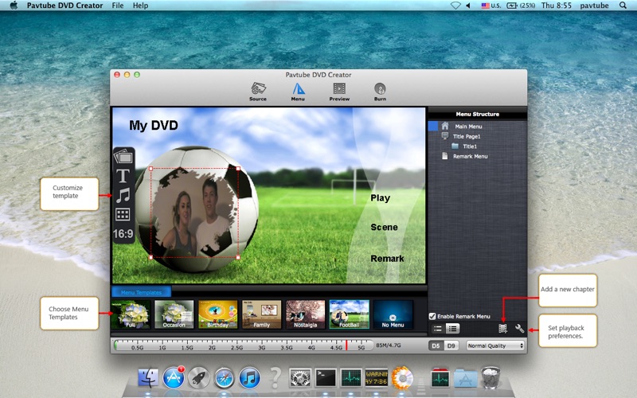Click the grid layout tool icon
The height and width of the screenshot is (398, 637).
pyautogui.click(x=123, y=214)
